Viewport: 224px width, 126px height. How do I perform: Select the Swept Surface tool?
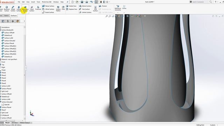click(13, 9)
